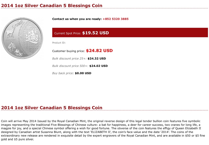Screen dimensions: 209x145
Task: Click the second 5 Blessings Coin heading
Action: (x=52, y=108)
